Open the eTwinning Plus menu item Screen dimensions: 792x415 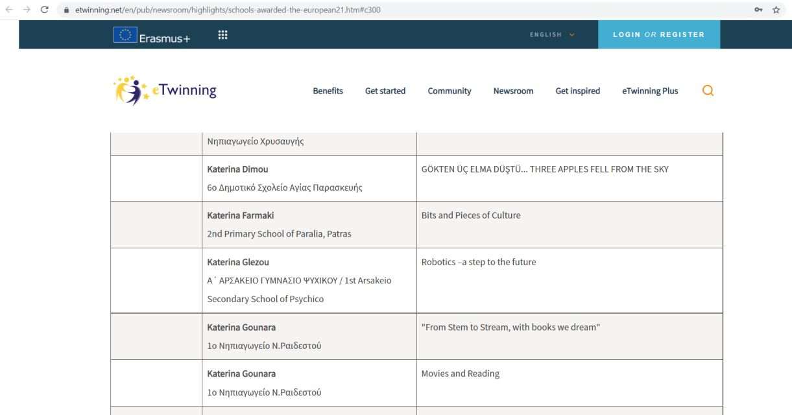tap(650, 91)
